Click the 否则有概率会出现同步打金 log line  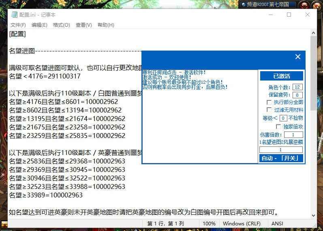click(185, 87)
